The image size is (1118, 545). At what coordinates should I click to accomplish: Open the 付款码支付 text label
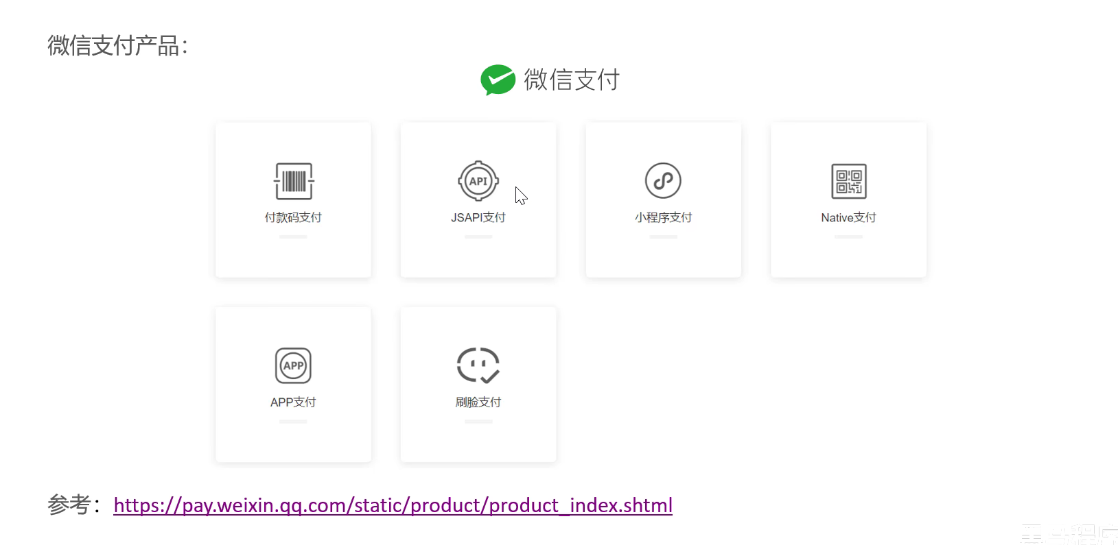(x=293, y=217)
